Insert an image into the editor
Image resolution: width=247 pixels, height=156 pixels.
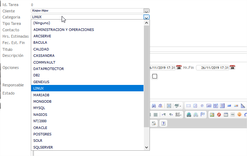click(212, 115)
